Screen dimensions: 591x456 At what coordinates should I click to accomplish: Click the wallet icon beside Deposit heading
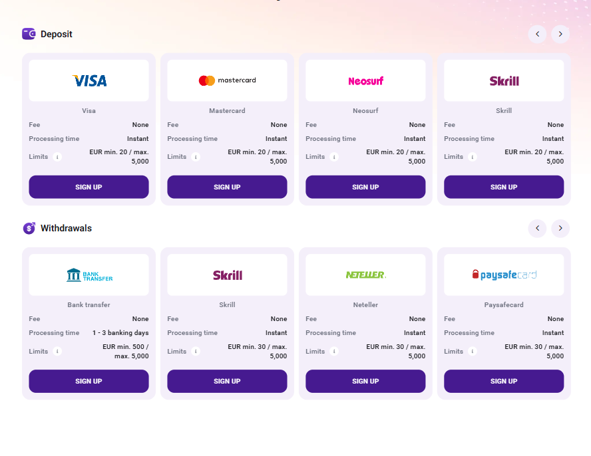coord(28,33)
